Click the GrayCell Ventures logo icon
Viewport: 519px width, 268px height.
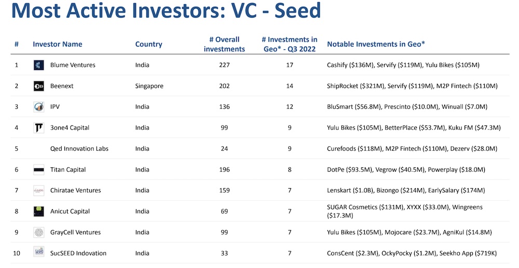click(x=38, y=232)
